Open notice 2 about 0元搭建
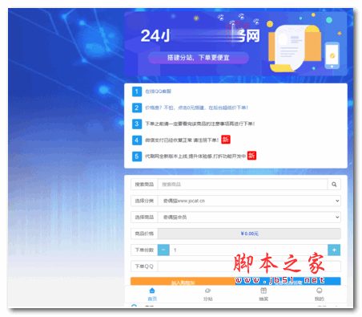The height and width of the screenshot is (317, 362). point(196,108)
